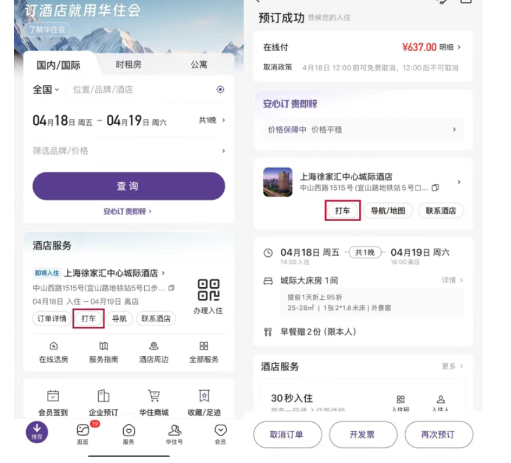The height and width of the screenshot is (463, 511).
Task: Switch to the 公寓 tab
Action: 199,65
